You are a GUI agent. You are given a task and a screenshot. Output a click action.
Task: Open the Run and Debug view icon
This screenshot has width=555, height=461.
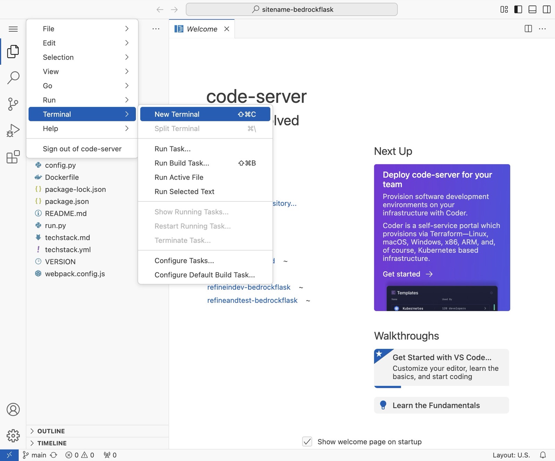tap(13, 131)
